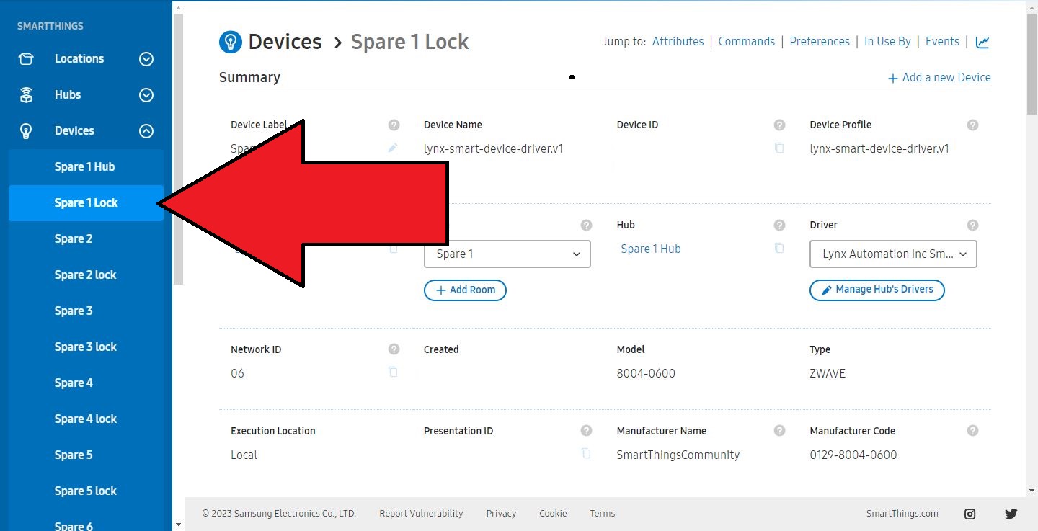The width and height of the screenshot is (1038, 531).
Task: Open the chart icon in Jump to bar
Action: coord(982,42)
